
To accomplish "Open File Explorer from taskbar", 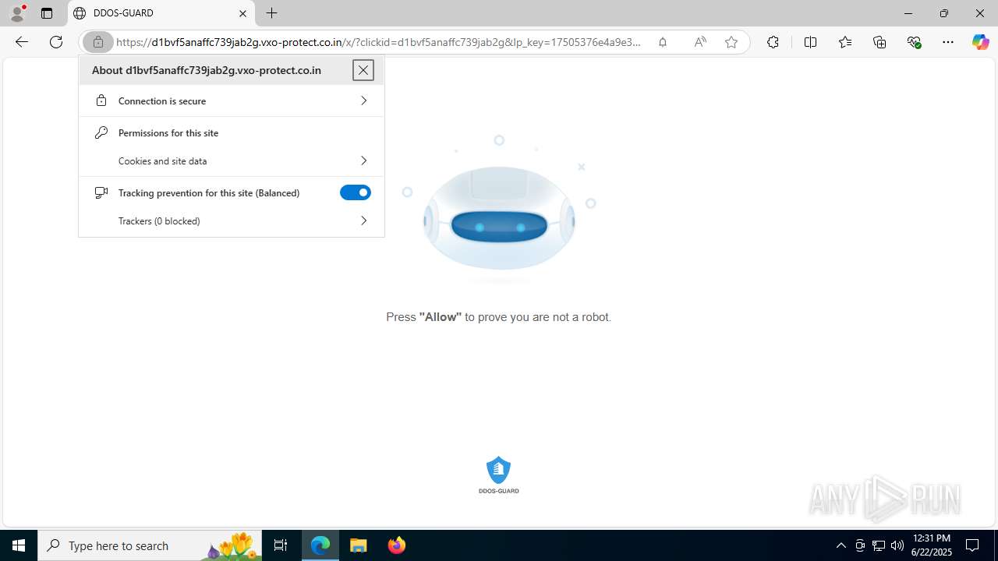I will click(x=359, y=545).
